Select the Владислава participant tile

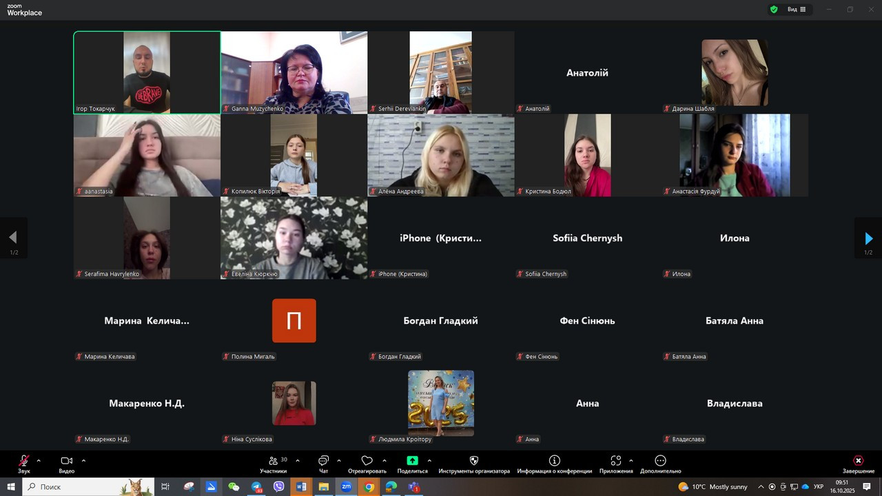(x=735, y=403)
